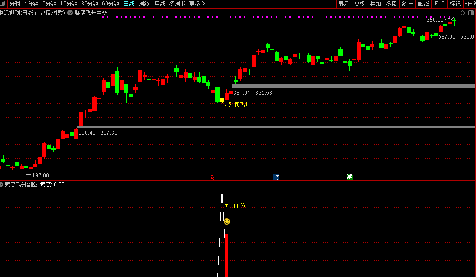Click the diamond icon near chart corner

tap(463, 13)
